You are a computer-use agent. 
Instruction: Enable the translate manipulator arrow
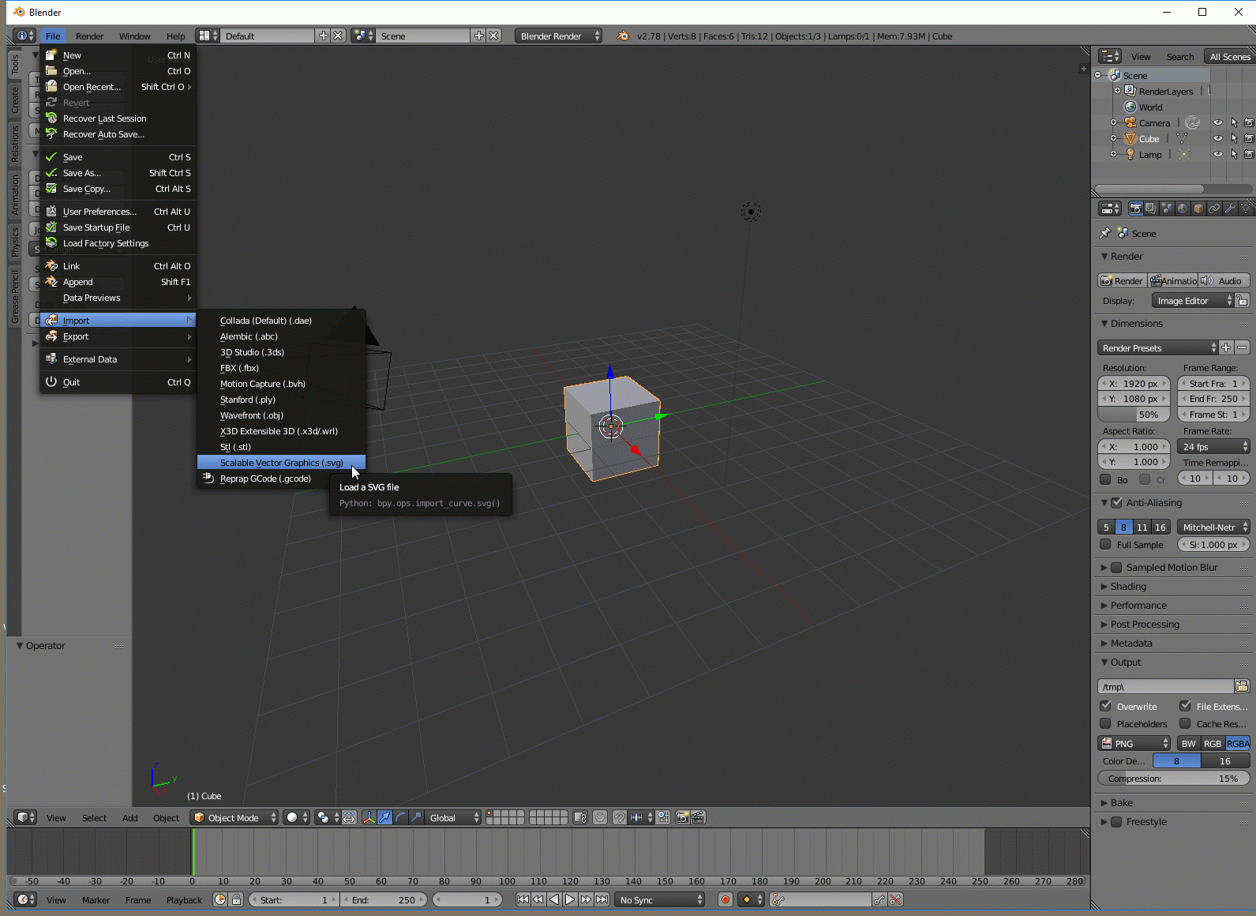click(384, 817)
